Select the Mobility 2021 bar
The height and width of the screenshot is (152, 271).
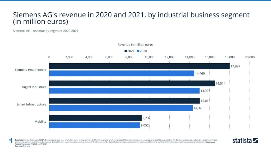tap(95, 118)
